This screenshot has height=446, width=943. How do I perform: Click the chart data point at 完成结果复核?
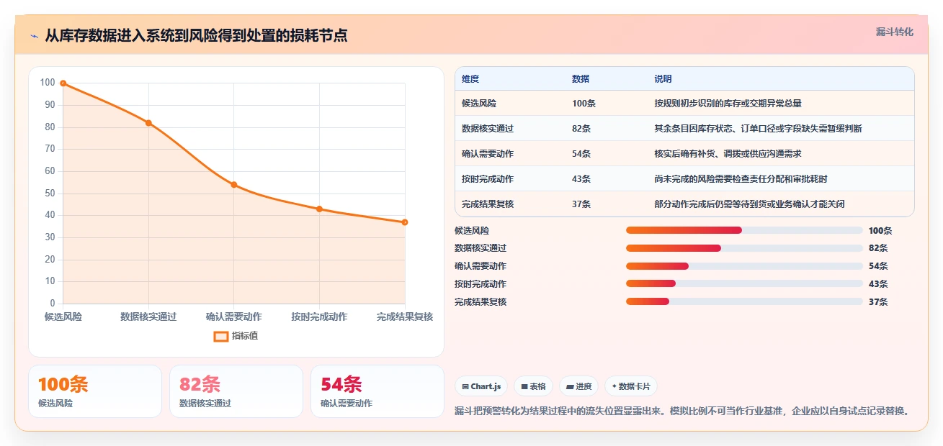pyautogui.click(x=405, y=222)
